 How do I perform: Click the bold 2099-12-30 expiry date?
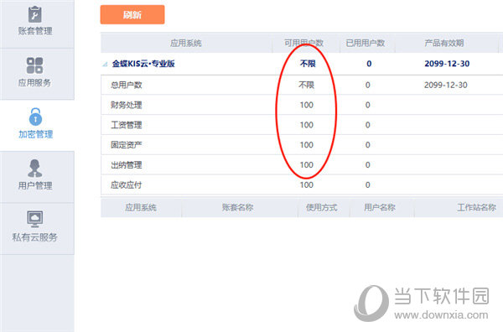[447, 64]
